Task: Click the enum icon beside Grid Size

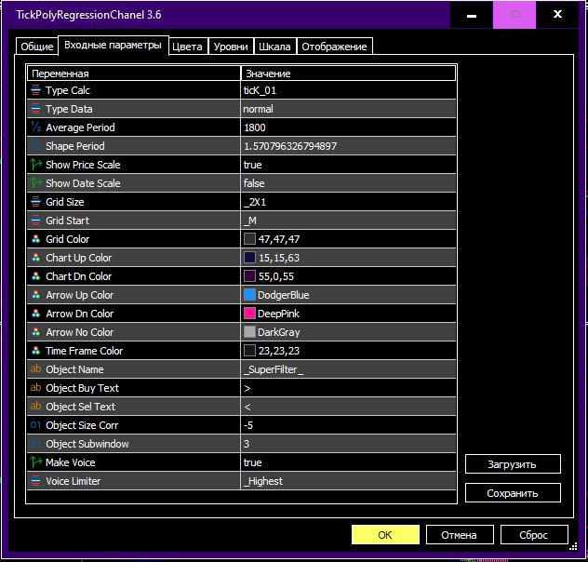Action: click(35, 202)
